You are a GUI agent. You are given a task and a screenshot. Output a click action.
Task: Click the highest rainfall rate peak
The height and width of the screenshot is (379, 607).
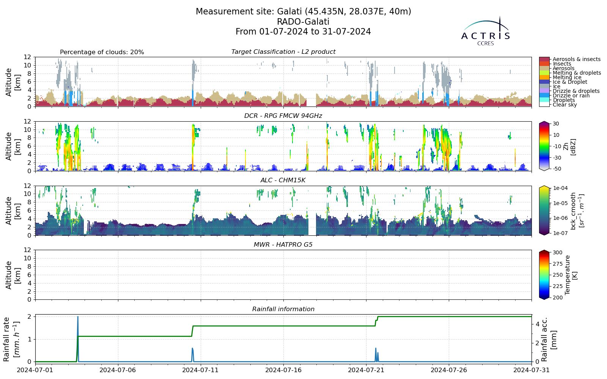(78, 317)
